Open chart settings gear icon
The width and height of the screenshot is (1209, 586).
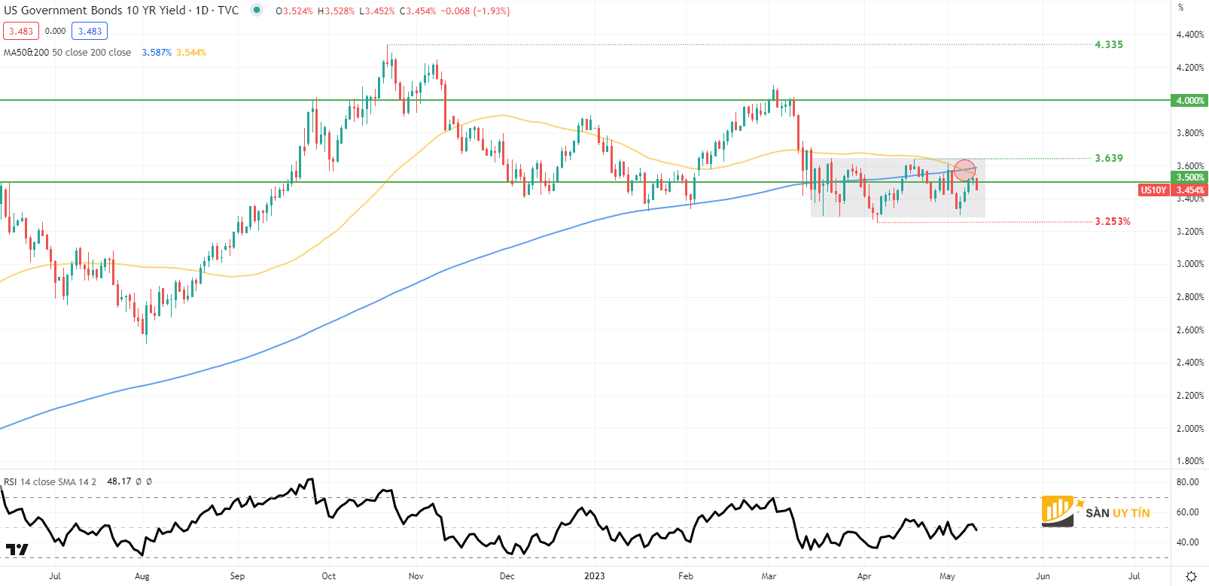pos(1191,576)
